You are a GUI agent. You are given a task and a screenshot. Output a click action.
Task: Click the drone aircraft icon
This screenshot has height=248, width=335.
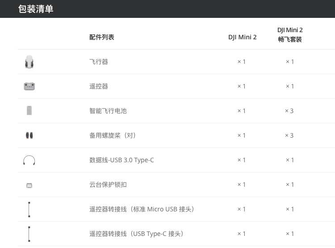click(x=29, y=62)
